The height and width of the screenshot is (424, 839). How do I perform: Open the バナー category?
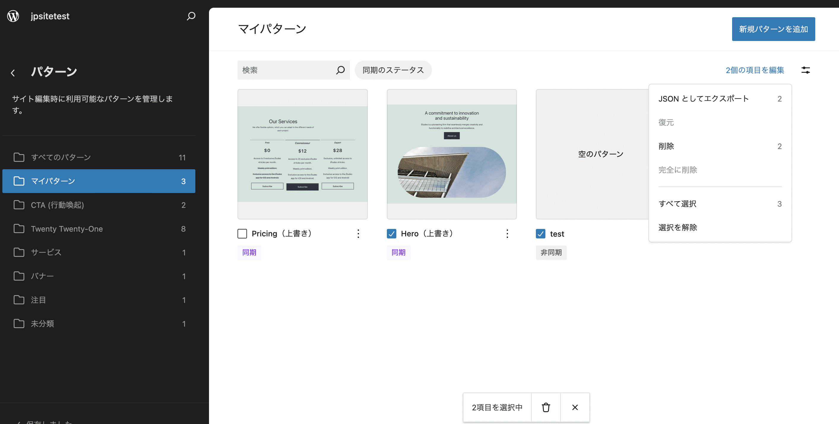[99, 276]
